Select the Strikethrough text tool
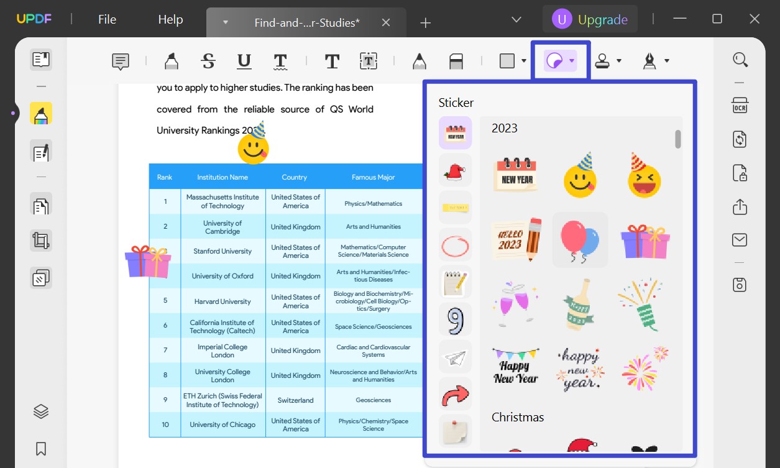 208,60
